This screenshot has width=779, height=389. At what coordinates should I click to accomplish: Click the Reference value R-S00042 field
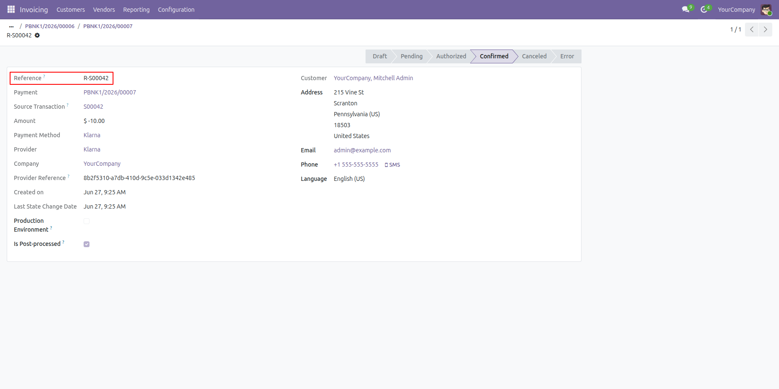[x=96, y=78]
